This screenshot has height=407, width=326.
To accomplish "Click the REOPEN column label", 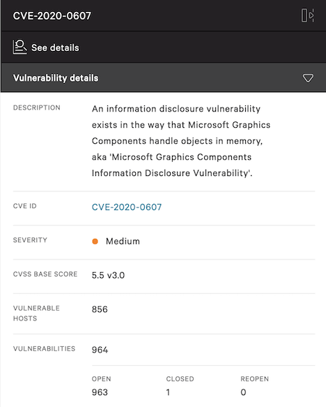I will coord(254,378).
